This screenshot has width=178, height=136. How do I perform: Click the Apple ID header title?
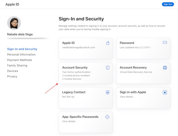coord(12,4)
